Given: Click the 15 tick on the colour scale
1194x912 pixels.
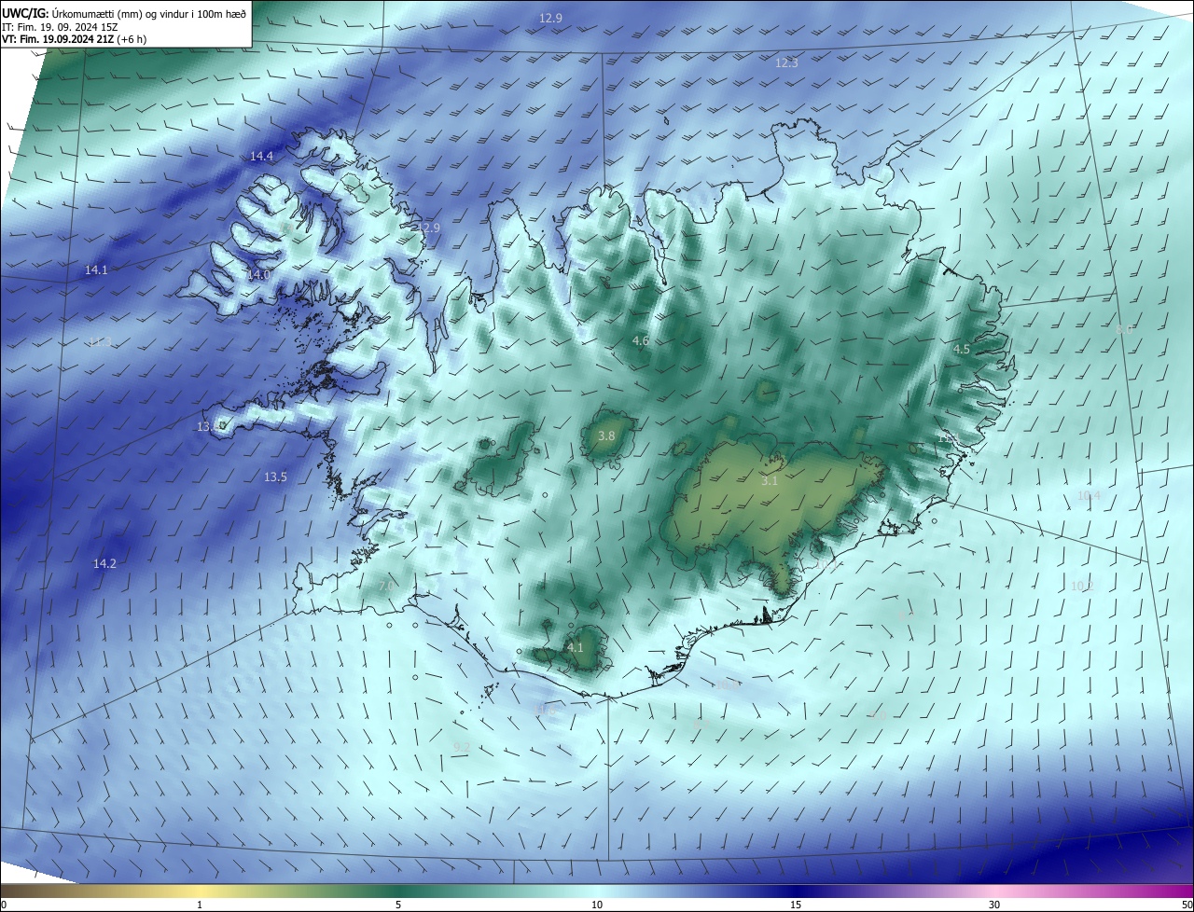Looking at the screenshot, I should coord(796,905).
